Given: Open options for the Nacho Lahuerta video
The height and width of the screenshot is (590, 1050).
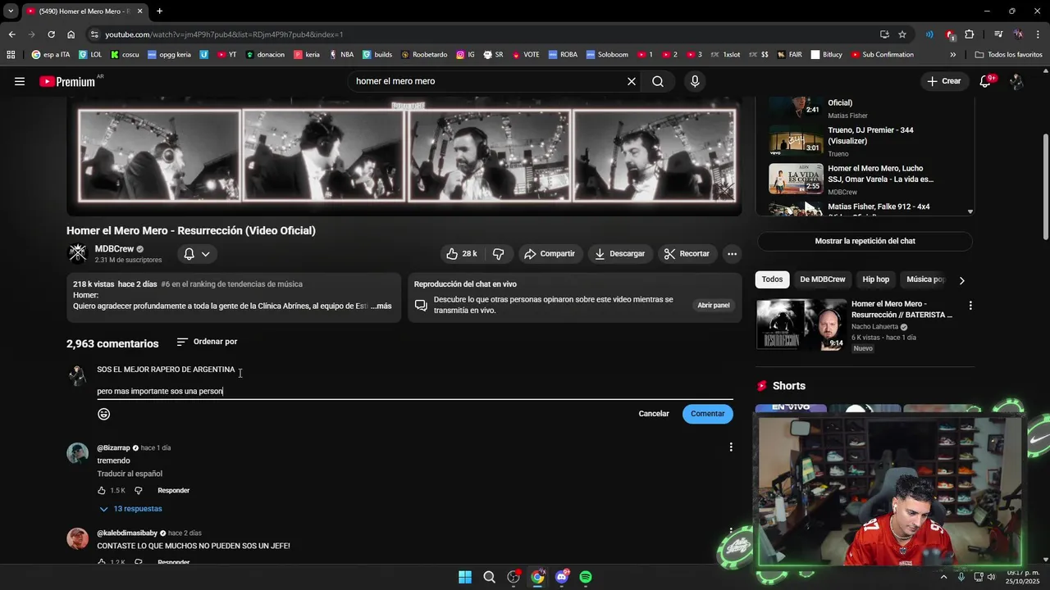Looking at the screenshot, I should click(x=970, y=306).
